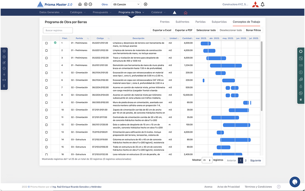305x191 pixels.
Task: Check the checkbox for row 14 Columna
Action: coord(46,140)
